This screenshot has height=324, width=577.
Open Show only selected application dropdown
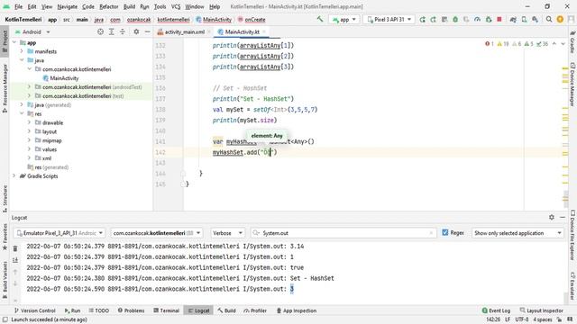pyautogui.click(x=517, y=233)
